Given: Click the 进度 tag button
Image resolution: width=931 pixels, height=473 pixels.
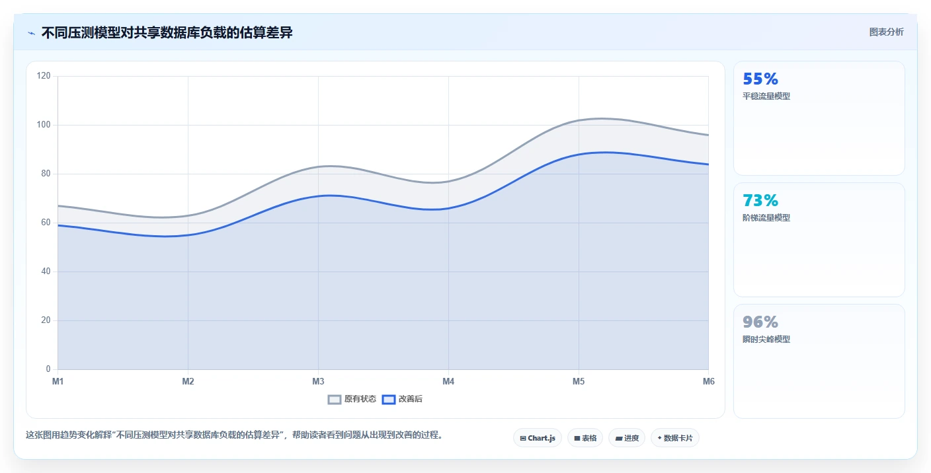Looking at the screenshot, I should click(x=627, y=438).
